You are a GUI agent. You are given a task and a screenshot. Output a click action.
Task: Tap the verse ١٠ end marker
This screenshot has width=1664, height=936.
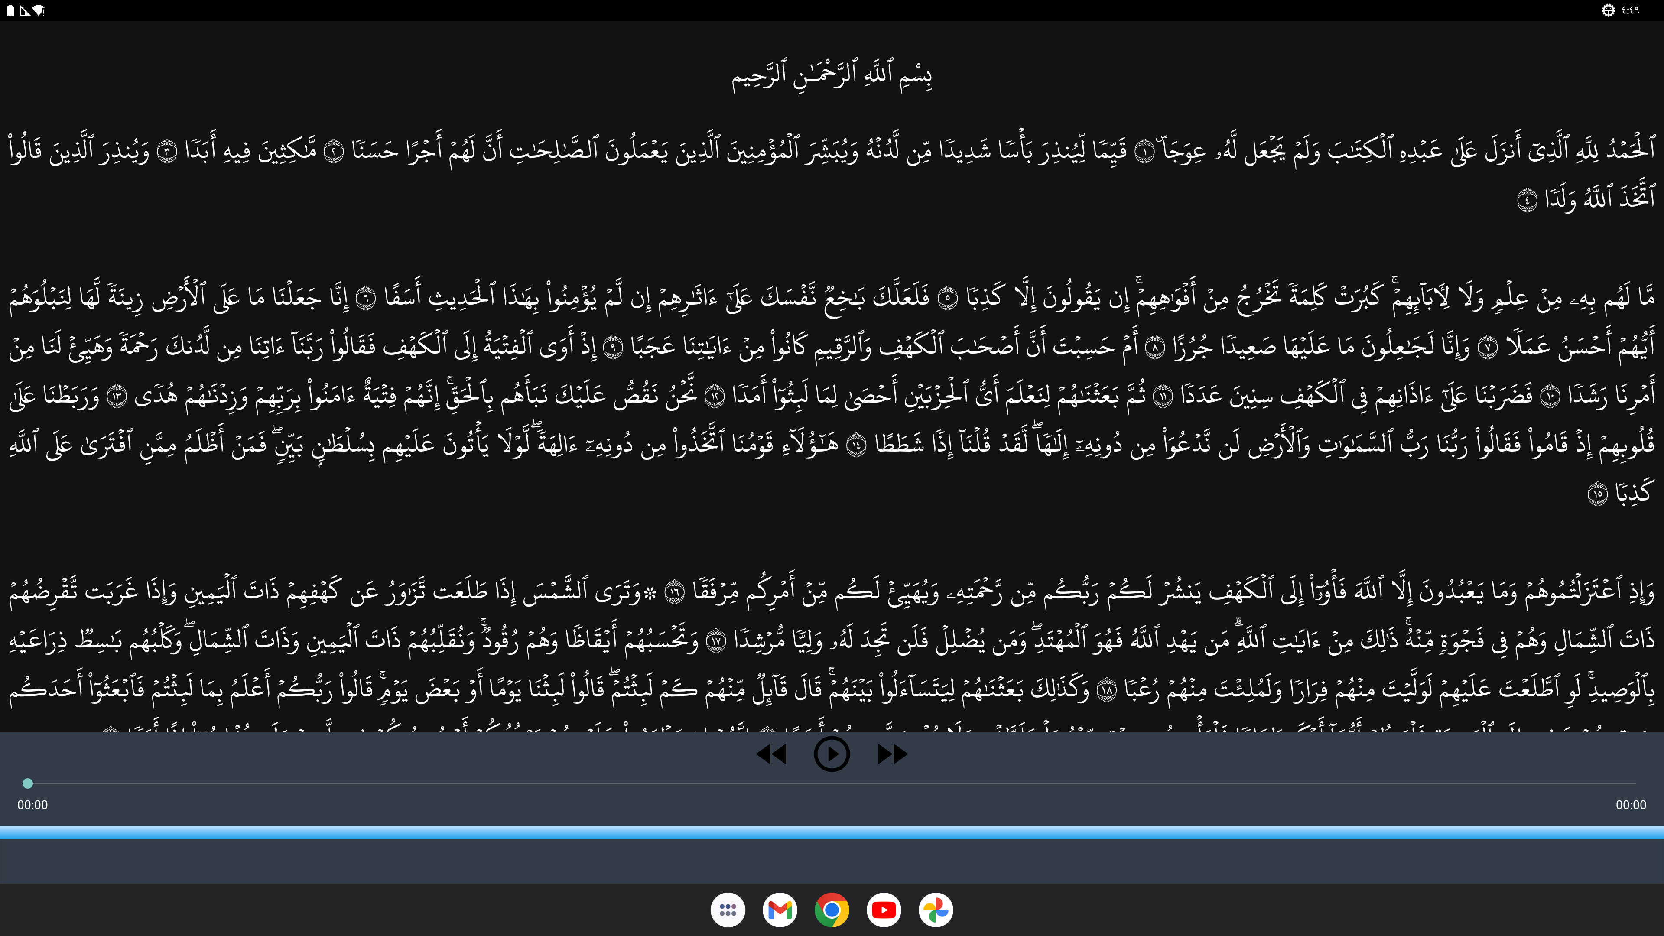pos(1550,396)
